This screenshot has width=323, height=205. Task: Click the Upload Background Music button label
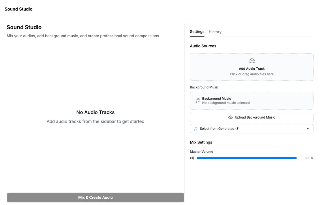tap(255, 117)
